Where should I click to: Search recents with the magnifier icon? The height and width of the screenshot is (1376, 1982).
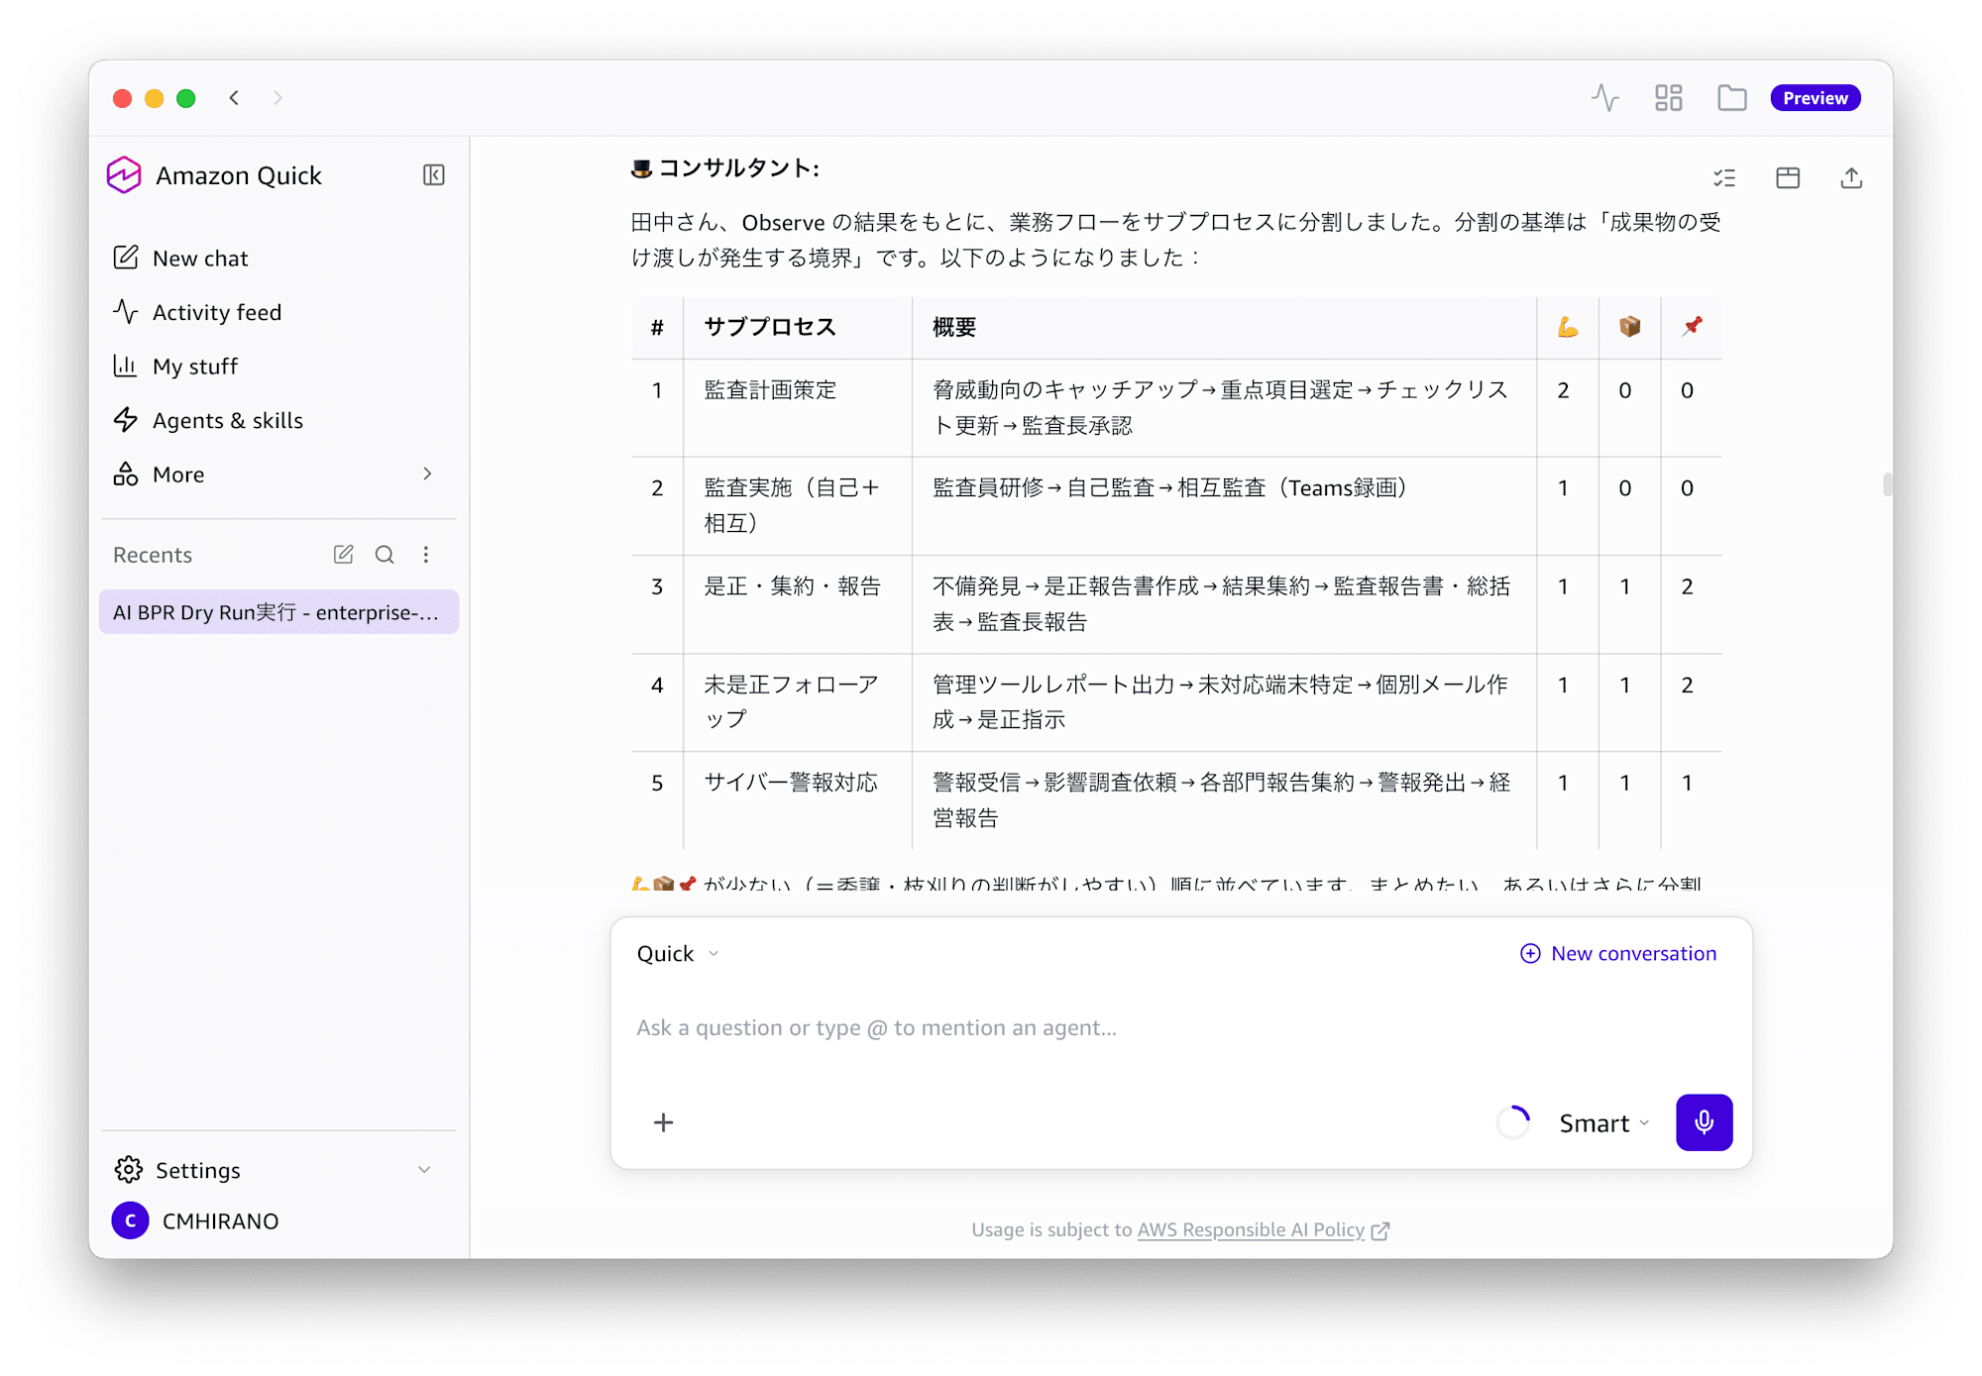tap(385, 555)
